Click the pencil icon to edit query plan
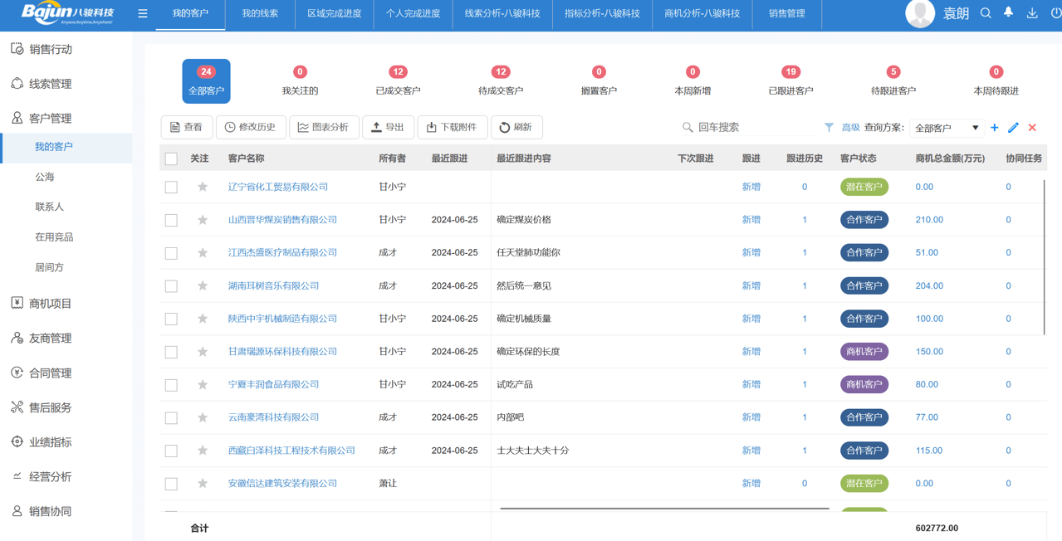1062x541 pixels. (x=1014, y=127)
